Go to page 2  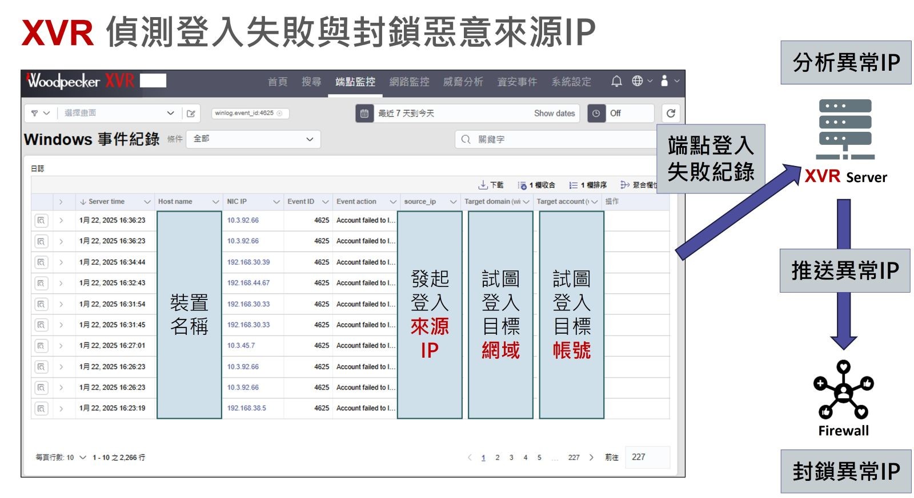(498, 457)
